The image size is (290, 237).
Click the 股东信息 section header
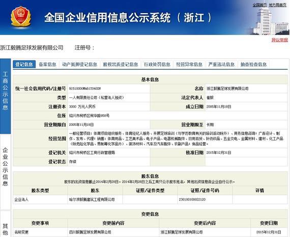click(150, 176)
